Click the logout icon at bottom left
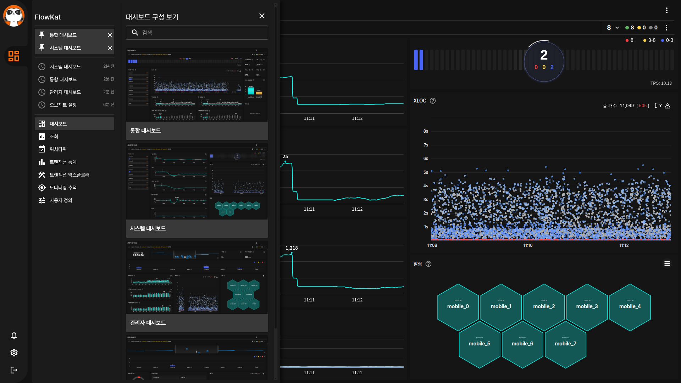681x383 pixels. pyautogui.click(x=14, y=370)
